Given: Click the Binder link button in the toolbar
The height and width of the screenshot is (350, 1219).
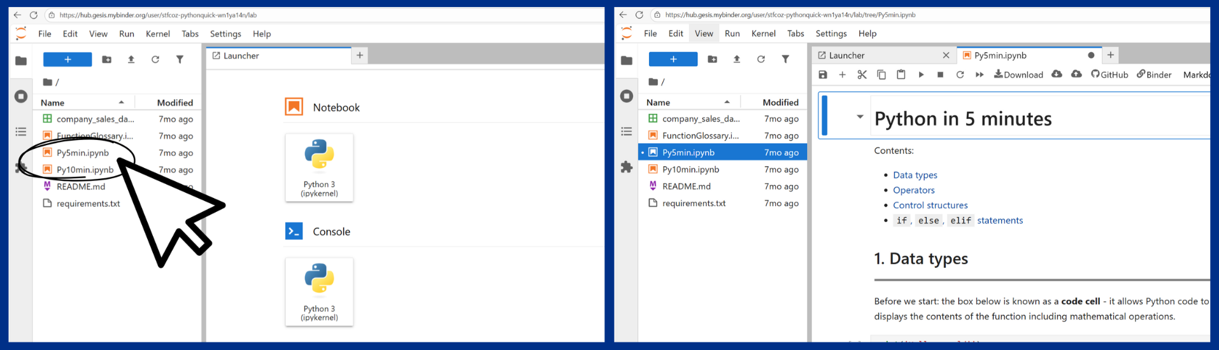Looking at the screenshot, I should (1154, 75).
